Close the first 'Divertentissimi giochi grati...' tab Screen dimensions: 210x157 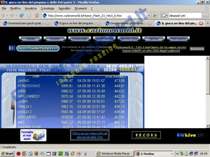point(48,23)
